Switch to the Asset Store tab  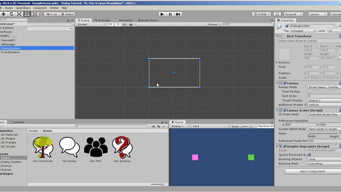(147, 20)
